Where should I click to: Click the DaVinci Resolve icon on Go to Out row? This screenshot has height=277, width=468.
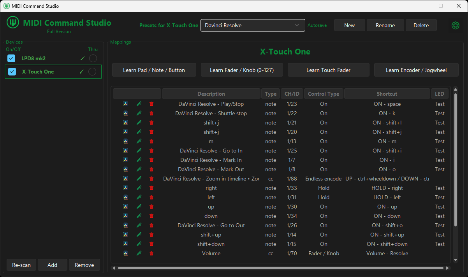click(125, 225)
